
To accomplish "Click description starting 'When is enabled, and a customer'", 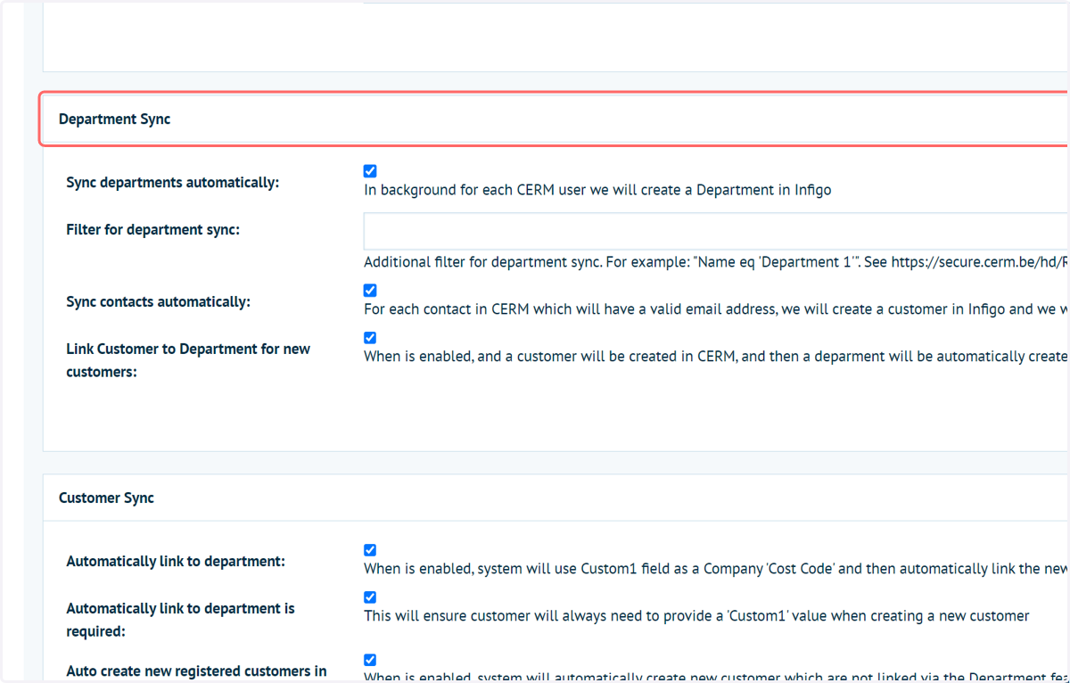I will 715,357.
